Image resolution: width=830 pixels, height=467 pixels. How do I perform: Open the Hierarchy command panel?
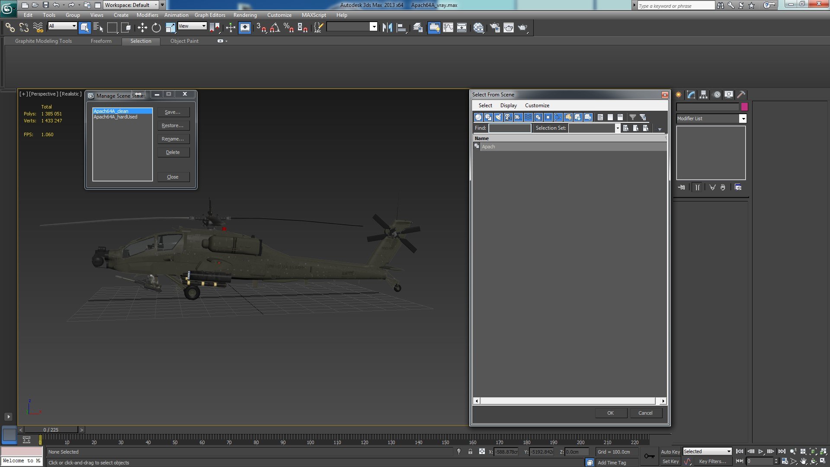tap(704, 95)
